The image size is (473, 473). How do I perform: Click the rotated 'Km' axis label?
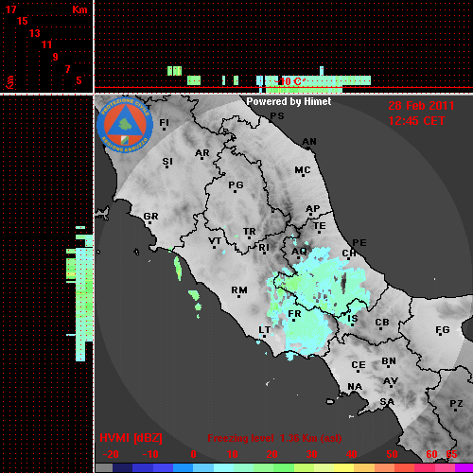pyautogui.click(x=10, y=82)
